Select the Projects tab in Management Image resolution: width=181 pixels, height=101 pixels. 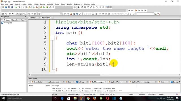[x=7, y=20]
